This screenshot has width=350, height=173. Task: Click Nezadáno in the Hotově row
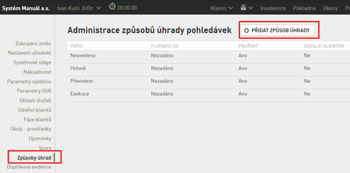tap(162, 68)
